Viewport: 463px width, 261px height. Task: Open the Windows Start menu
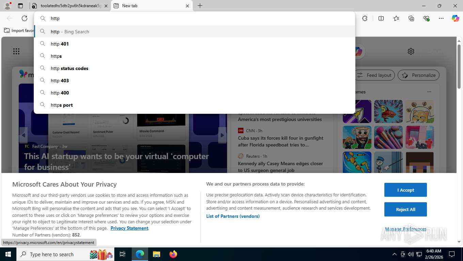click(8, 254)
